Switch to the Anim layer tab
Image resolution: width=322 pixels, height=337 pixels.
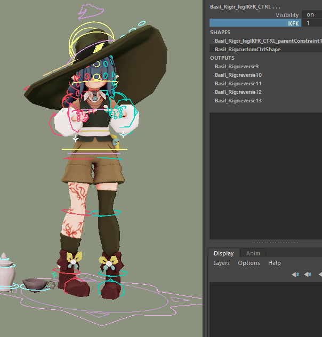pos(253,253)
